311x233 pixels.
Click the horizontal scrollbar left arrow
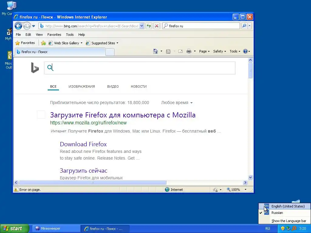tap(16, 182)
